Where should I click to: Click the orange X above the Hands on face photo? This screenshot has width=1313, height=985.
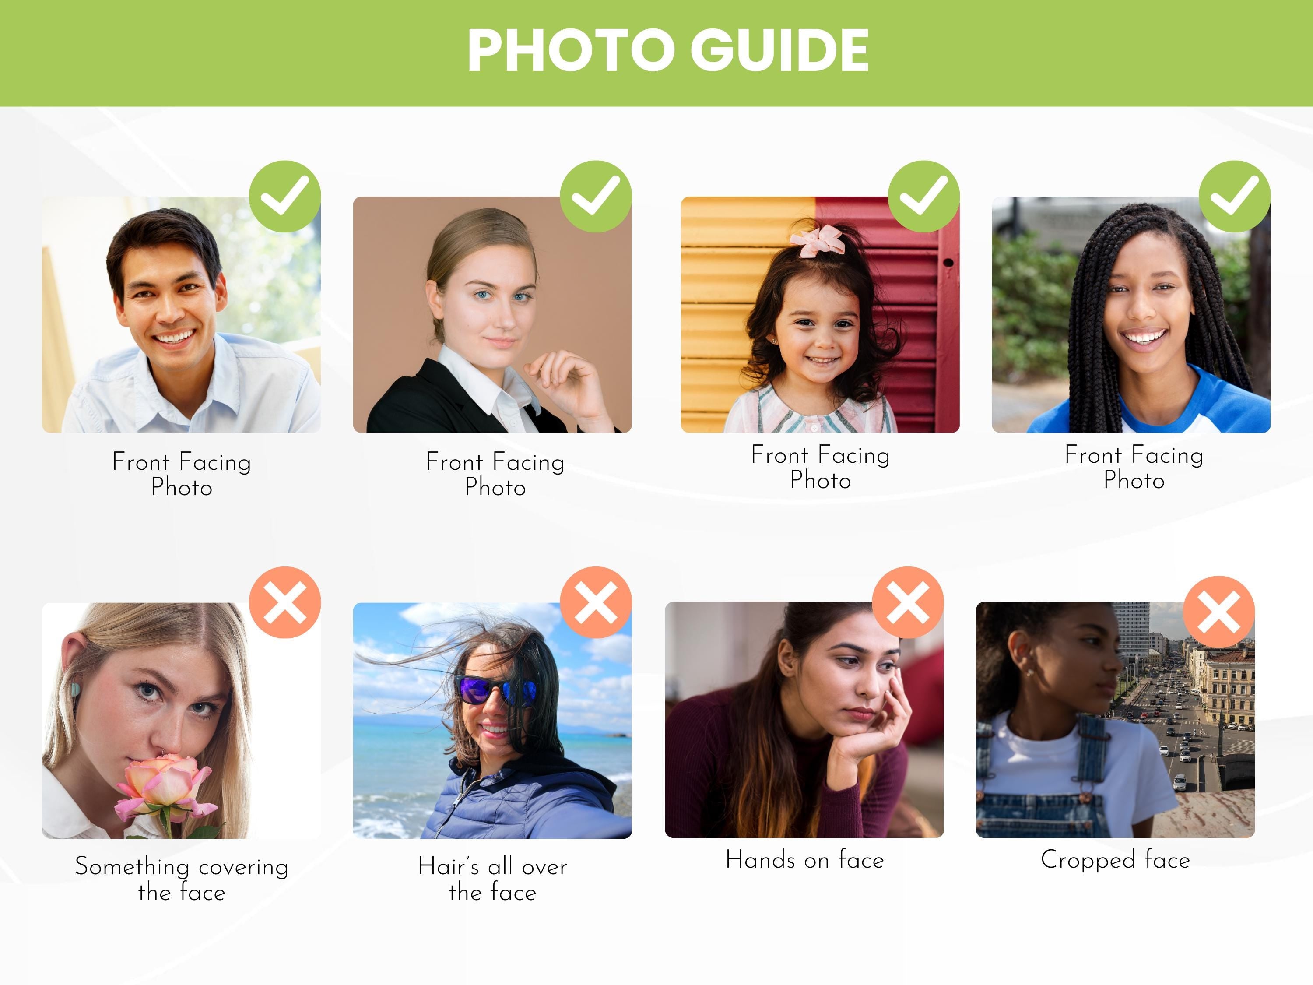[908, 602]
